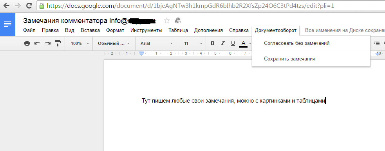The image size is (385, 151).
Task: Click the Redo arrow in the toolbar
Action: point(47,44)
